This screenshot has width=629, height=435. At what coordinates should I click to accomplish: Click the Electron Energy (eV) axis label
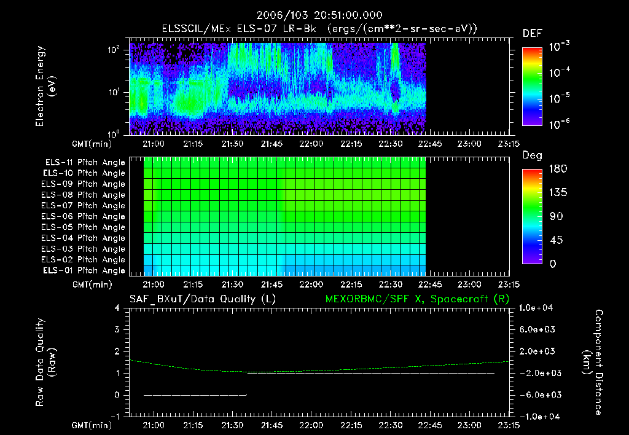point(45,86)
